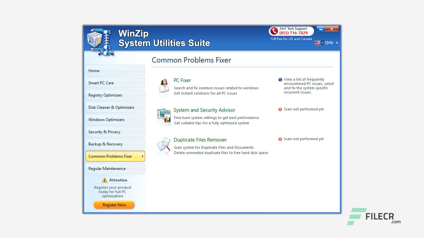Minimize the WinZip System Utilities window
424x238 pixels.
tap(320, 29)
